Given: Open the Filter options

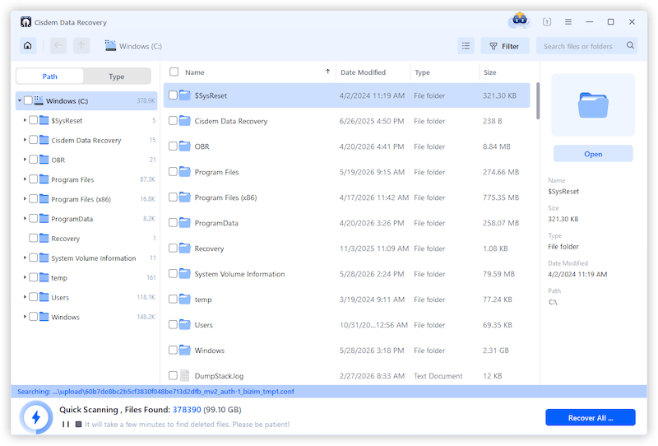Looking at the screenshot, I should pyautogui.click(x=505, y=46).
